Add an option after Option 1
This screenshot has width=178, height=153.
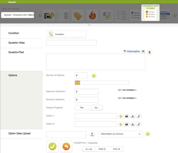pos(121,116)
